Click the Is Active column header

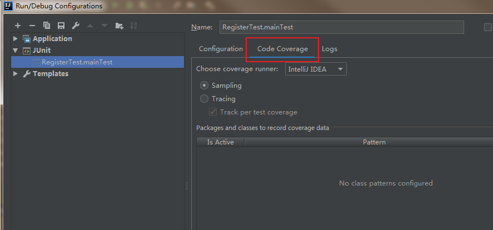click(x=221, y=142)
